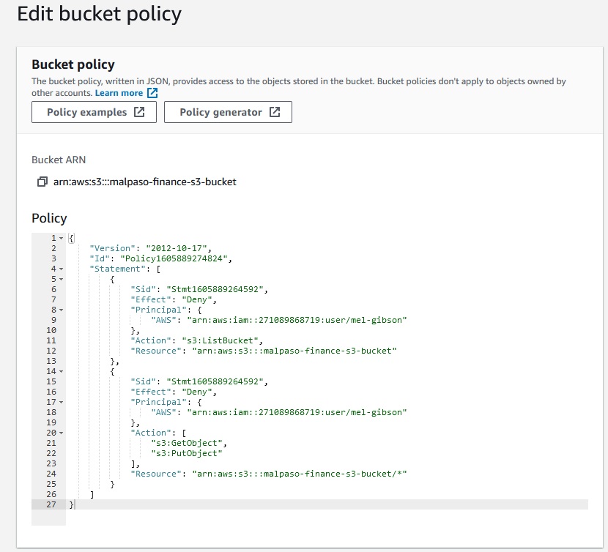
Task: Collapse the root JSON object at line 1
Action: (x=60, y=239)
